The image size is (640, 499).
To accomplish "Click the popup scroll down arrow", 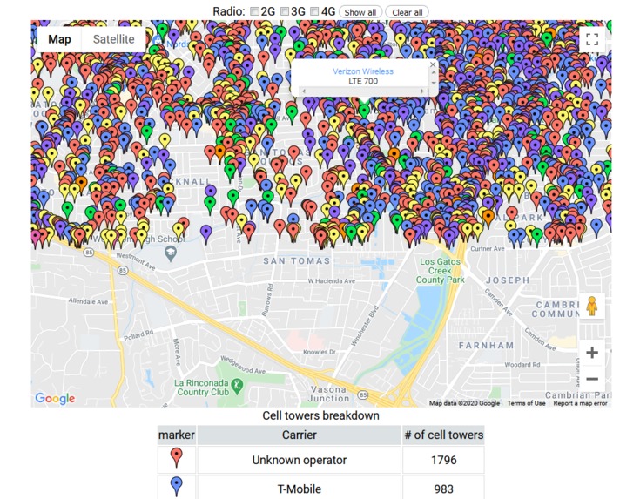I will pyautogui.click(x=434, y=83).
